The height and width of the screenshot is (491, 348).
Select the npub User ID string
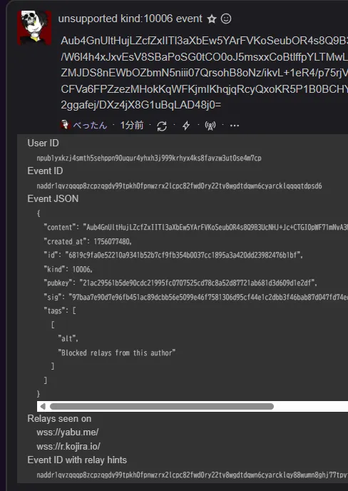[149, 158]
